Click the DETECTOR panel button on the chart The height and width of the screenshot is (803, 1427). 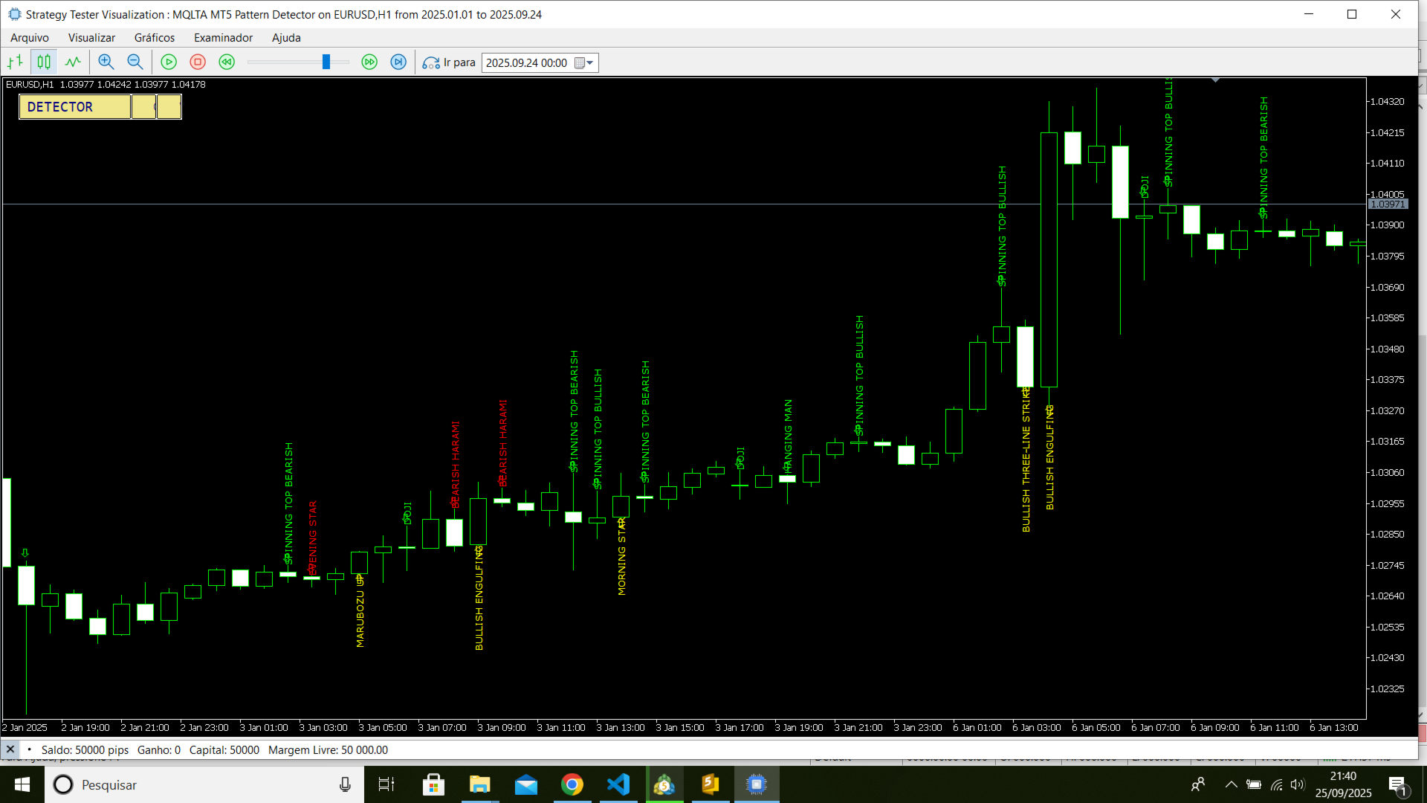[74, 106]
